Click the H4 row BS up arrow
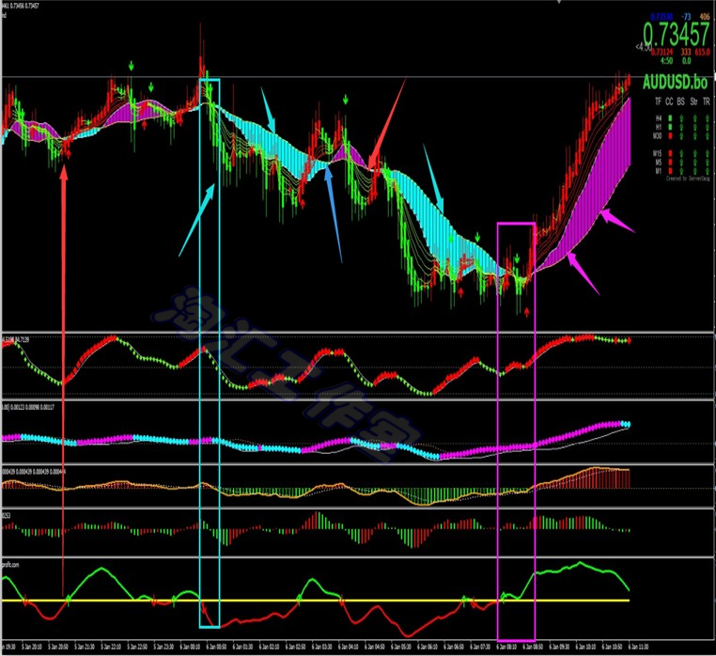 pos(682,117)
